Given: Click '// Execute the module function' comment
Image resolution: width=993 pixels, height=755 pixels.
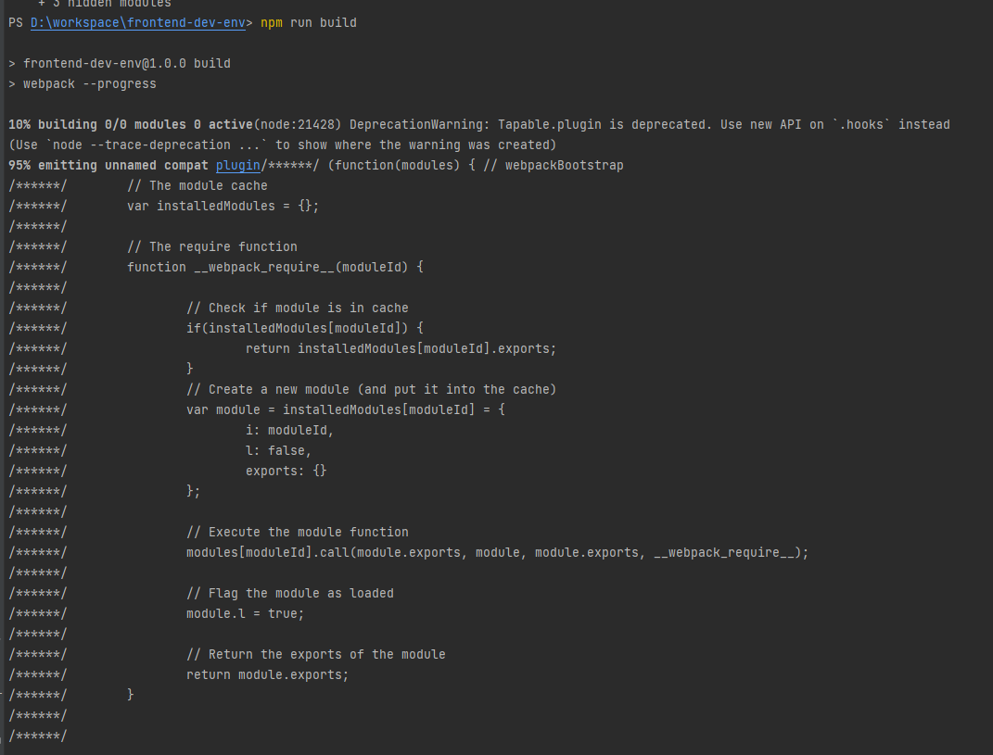Looking at the screenshot, I should (298, 533).
